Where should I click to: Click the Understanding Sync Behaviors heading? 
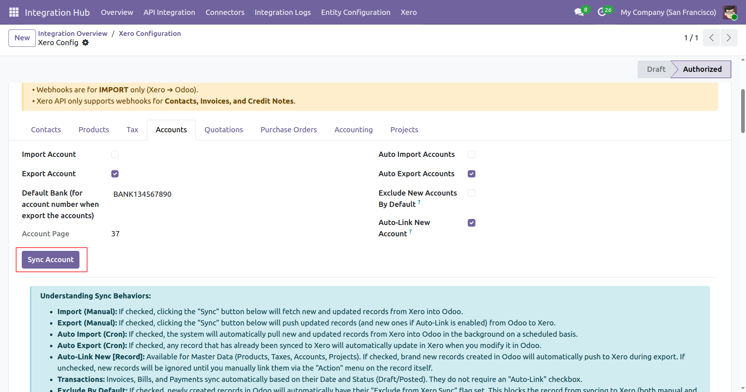[x=96, y=296]
